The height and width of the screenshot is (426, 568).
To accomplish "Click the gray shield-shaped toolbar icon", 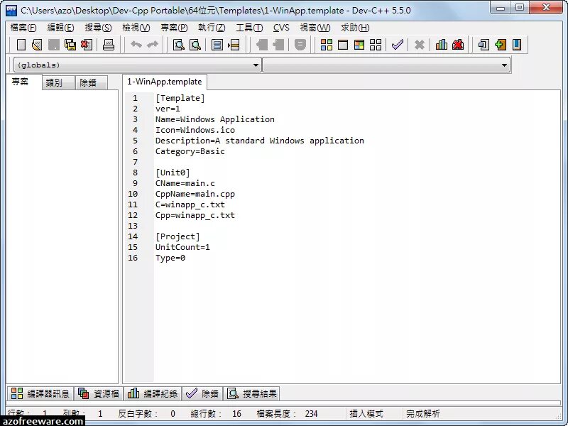I will click(x=300, y=45).
